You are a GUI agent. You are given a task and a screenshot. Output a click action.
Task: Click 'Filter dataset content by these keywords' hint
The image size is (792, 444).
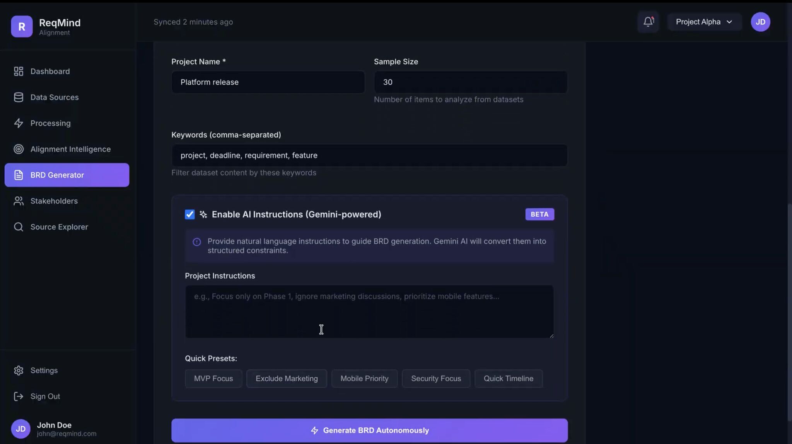point(244,172)
